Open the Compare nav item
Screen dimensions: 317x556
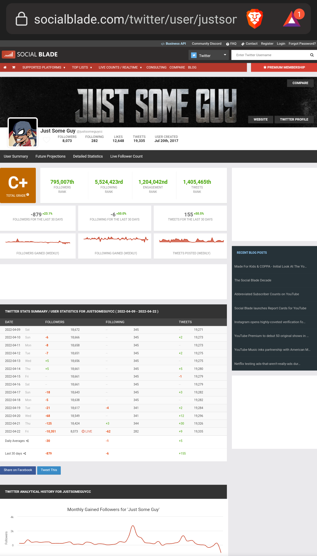coord(177,67)
